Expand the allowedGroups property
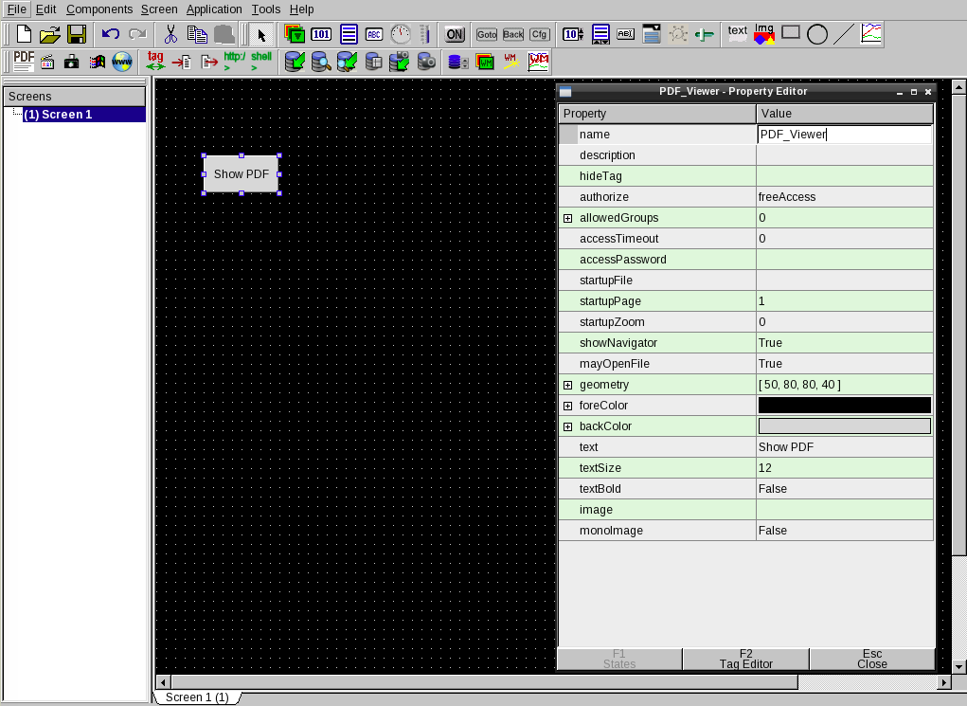Screen dimensions: 967x706 pyautogui.click(x=568, y=218)
